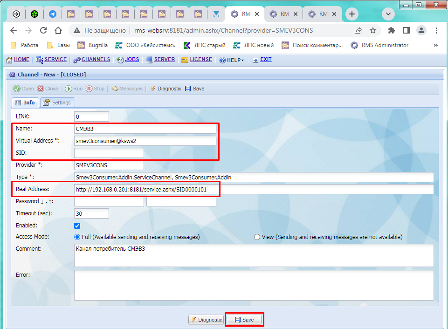Open the ООО «Кейсистемс» bookmark
Viewport: 448px width, 329px height.
(x=145, y=45)
